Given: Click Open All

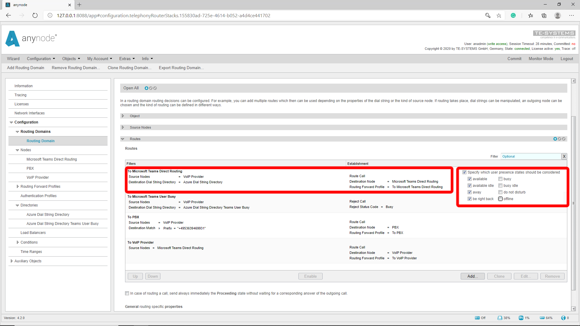Looking at the screenshot, I should (131, 88).
